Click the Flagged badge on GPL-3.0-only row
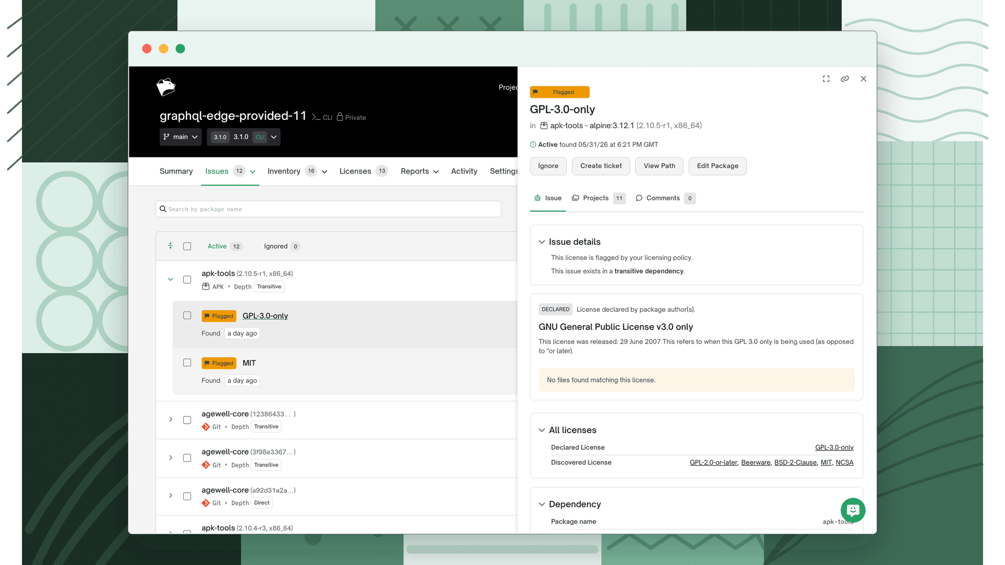This screenshot has height=565, width=1005. pyautogui.click(x=219, y=316)
